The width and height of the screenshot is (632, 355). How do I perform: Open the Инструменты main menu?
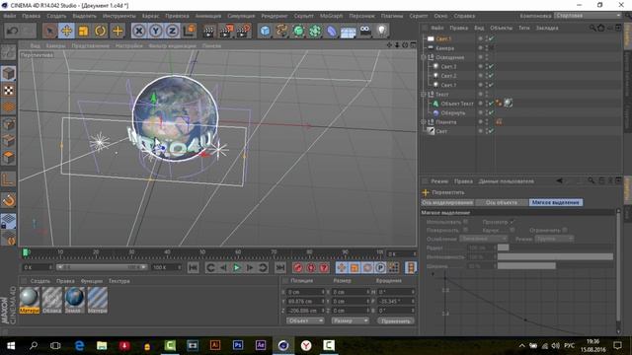118,16
